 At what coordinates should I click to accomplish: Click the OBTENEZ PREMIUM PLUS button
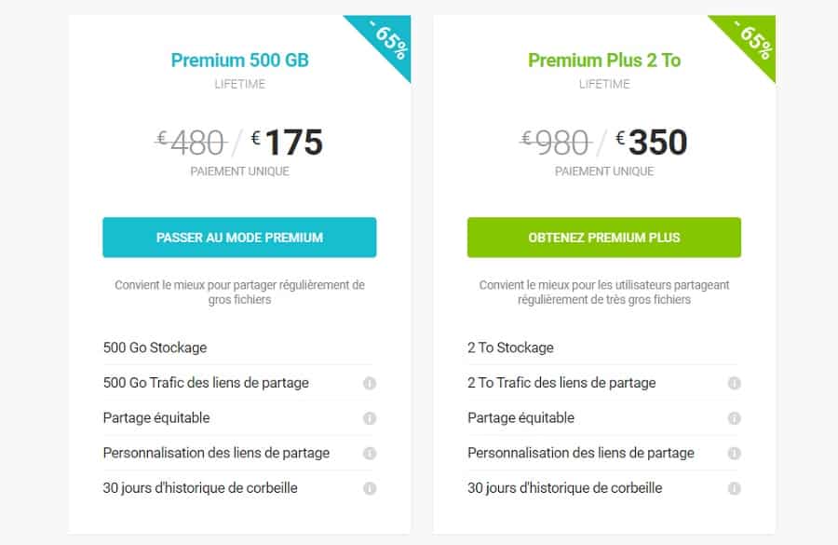(604, 238)
